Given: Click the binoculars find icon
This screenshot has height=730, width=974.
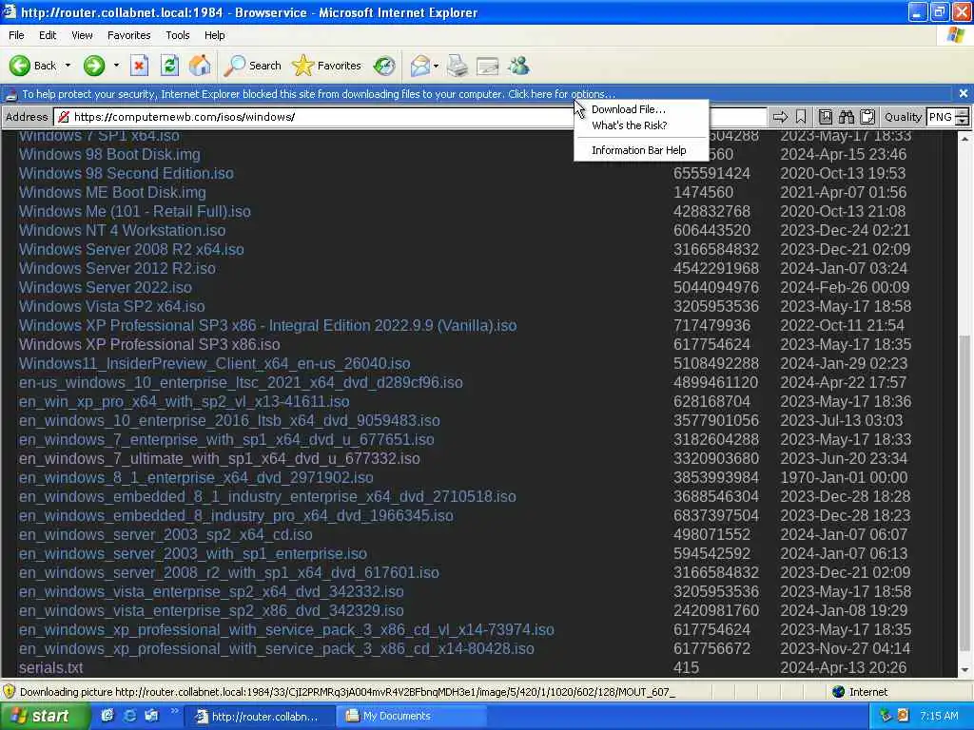Looking at the screenshot, I should click(x=847, y=117).
